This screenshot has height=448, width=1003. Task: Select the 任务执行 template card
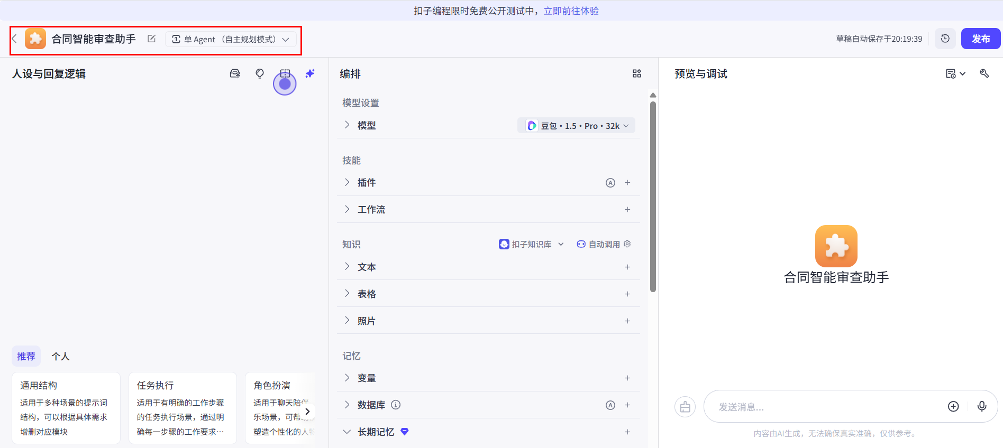(183, 408)
